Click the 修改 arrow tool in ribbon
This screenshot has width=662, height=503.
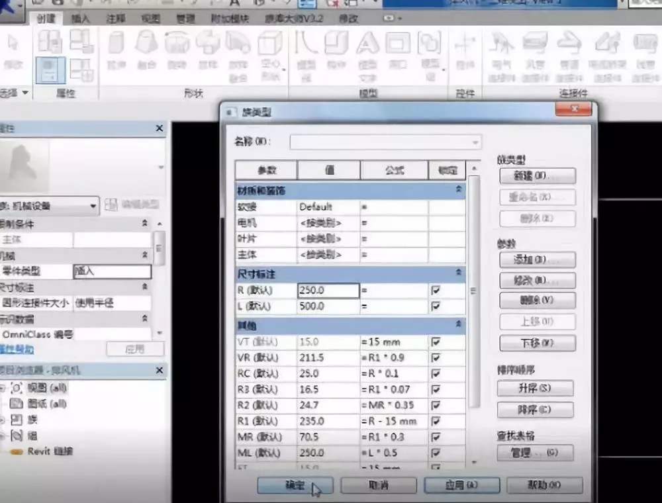click(13, 51)
